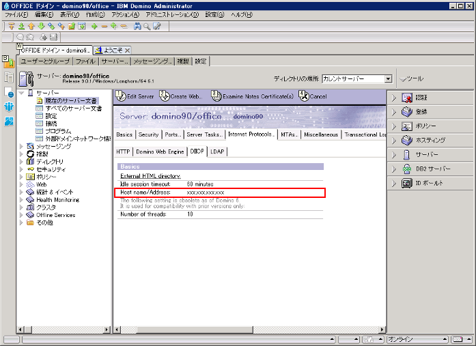This screenshot has width=476, height=346.
Task: Open the ツール dropdown header
Action: pyautogui.click(x=412, y=79)
